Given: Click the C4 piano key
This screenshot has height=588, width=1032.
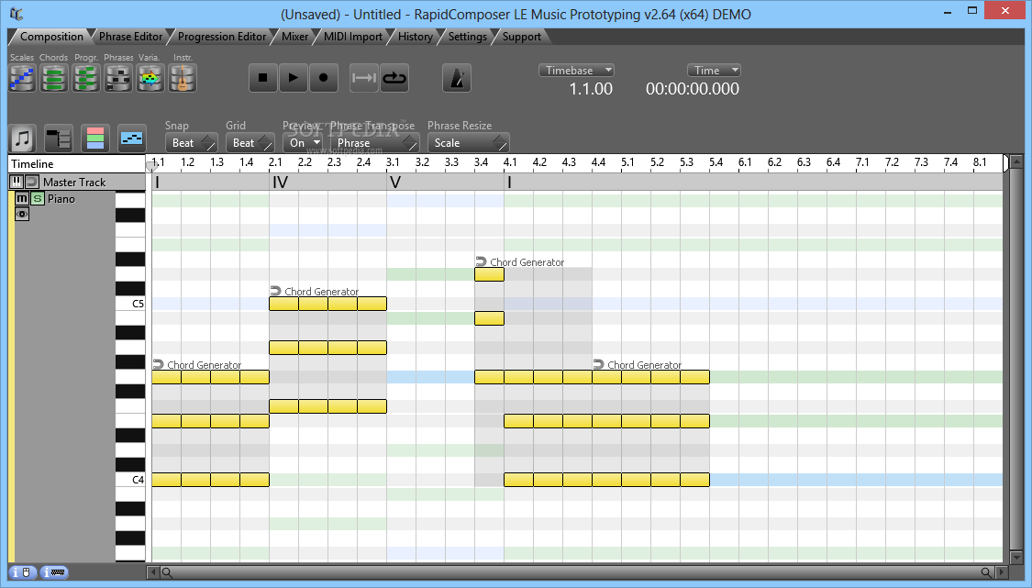Looking at the screenshot, I should pos(130,480).
